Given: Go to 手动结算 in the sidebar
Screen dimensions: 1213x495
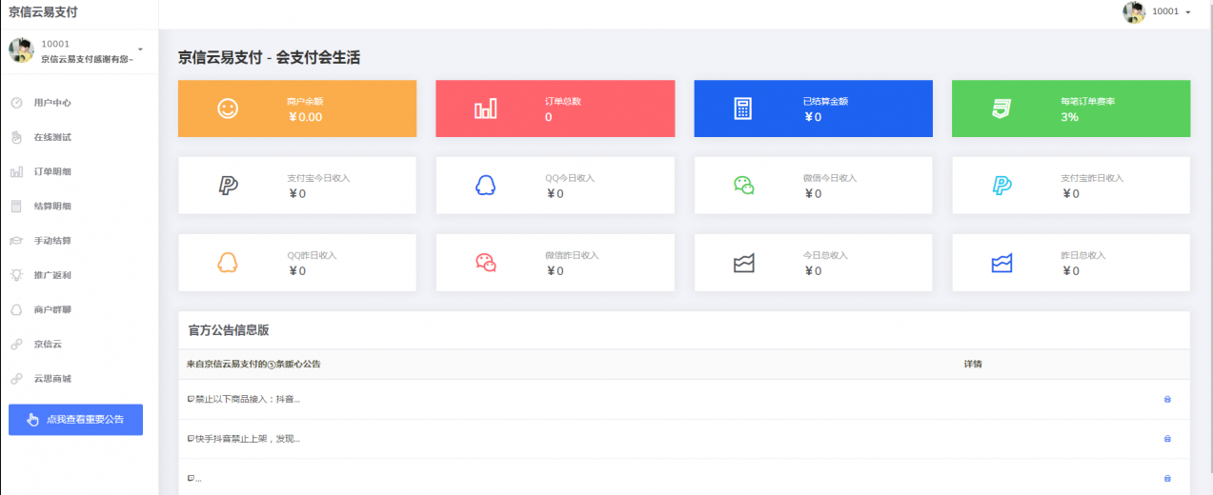Looking at the screenshot, I should click(x=52, y=241).
